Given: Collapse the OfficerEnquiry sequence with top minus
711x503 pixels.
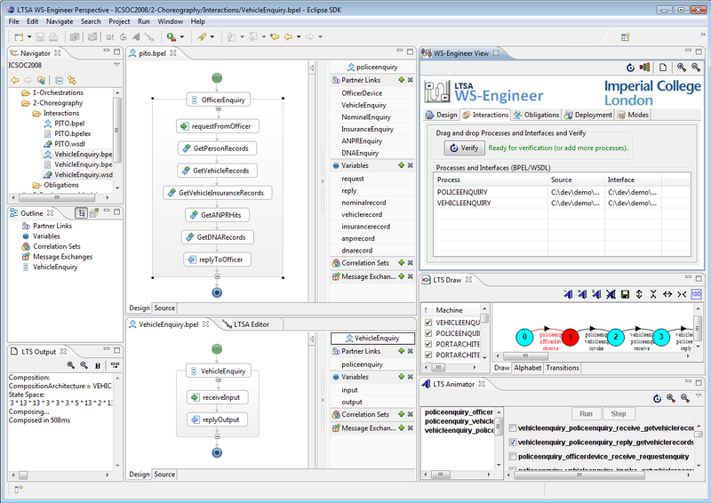Looking at the screenshot, I should (218, 108).
